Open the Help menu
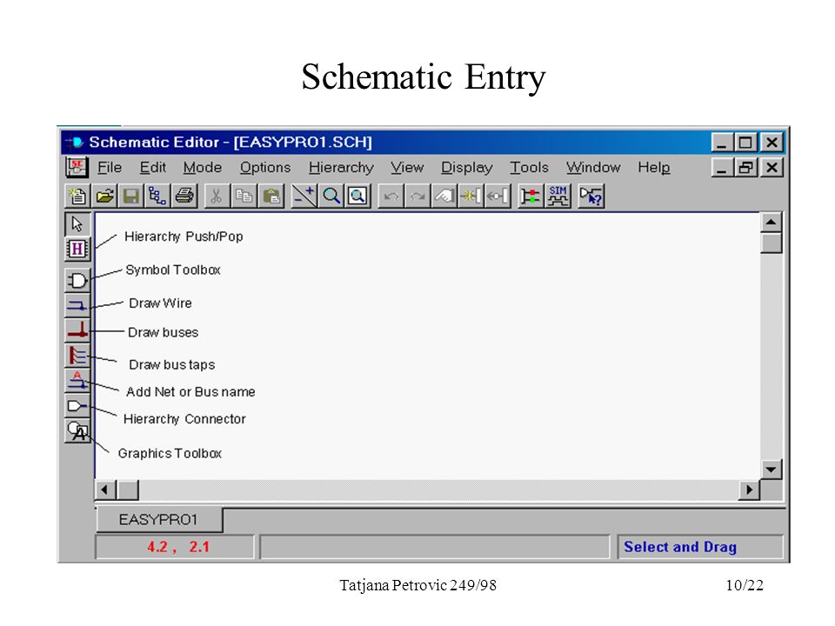 click(x=654, y=168)
